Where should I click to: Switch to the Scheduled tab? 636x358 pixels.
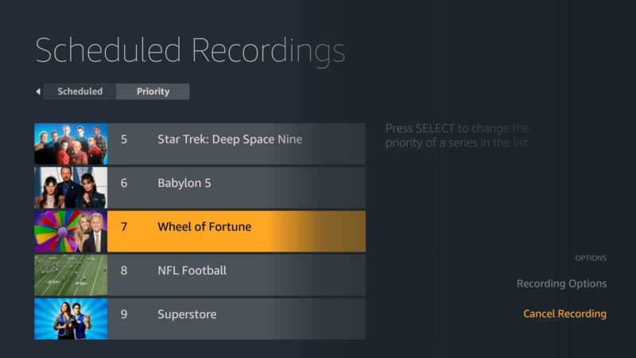(x=80, y=91)
